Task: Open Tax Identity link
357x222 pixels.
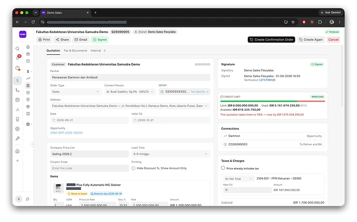Action: coord(199,92)
